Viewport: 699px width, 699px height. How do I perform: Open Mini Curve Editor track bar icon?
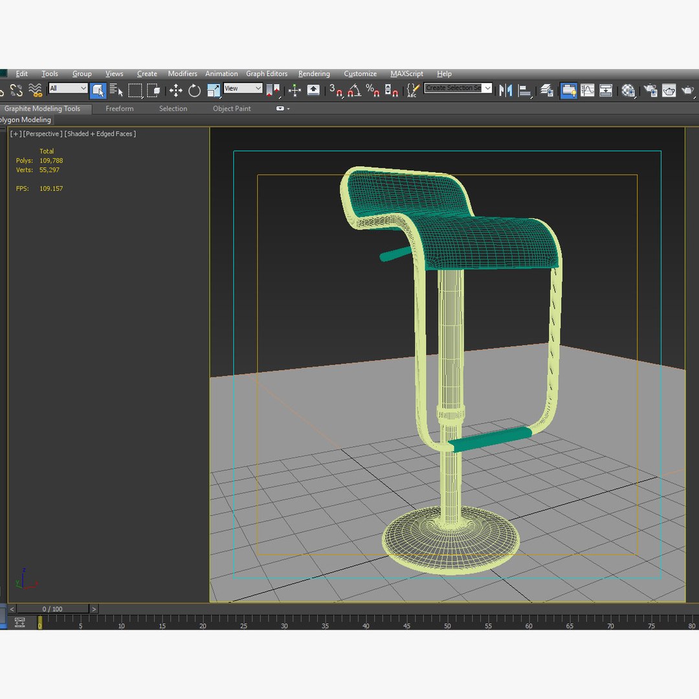(19, 623)
